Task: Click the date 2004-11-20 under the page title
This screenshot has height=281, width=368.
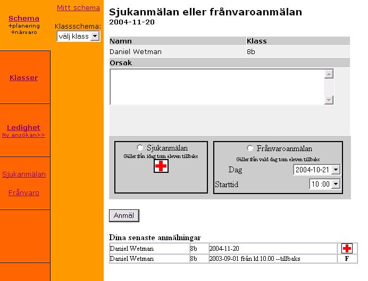Action: 132,22
